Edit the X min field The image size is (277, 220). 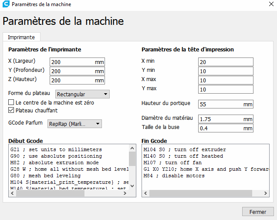(226, 62)
